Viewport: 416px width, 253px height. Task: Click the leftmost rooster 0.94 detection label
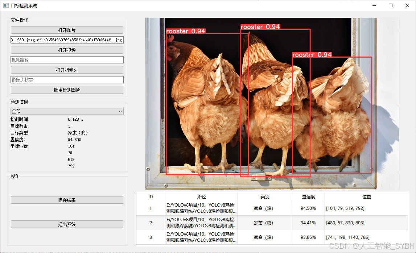tap(186, 31)
